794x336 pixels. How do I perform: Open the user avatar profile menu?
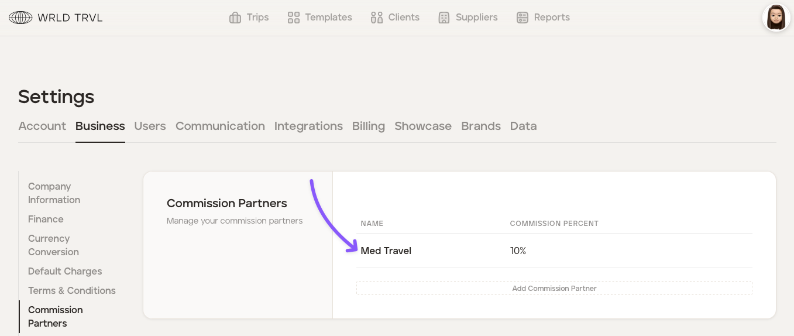pos(776,18)
